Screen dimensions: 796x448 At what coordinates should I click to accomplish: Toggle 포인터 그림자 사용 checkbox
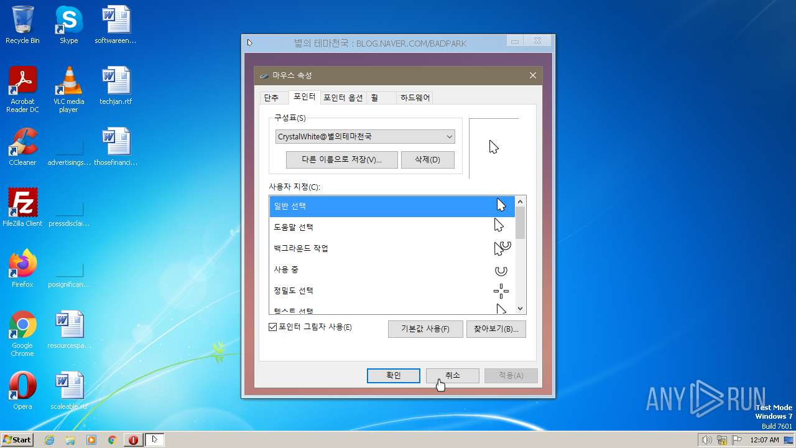(272, 327)
